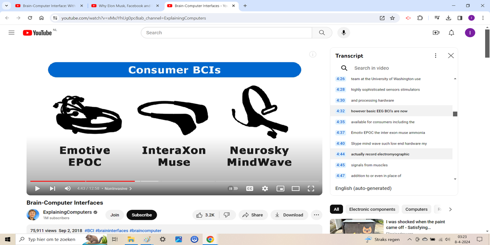Open Task View on the taskbar

[x=115, y=239]
